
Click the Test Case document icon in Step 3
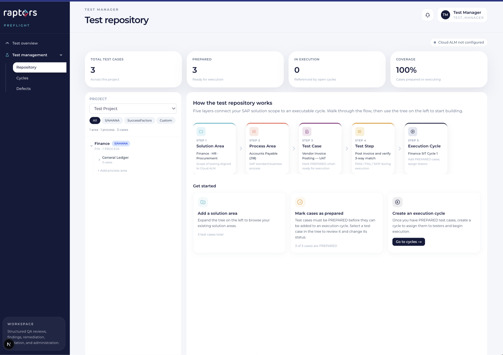point(307,131)
